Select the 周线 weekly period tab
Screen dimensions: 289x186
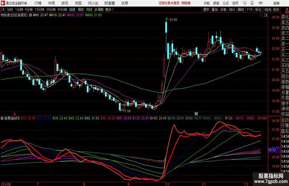pyautogui.click(x=81, y=10)
